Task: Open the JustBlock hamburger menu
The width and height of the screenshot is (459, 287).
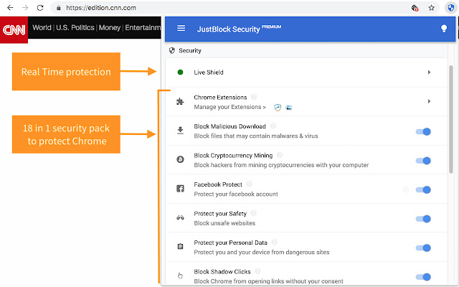Action: tap(181, 29)
